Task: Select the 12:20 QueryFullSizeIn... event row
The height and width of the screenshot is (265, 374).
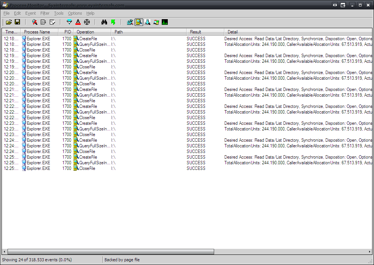Action: coord(187,78)
